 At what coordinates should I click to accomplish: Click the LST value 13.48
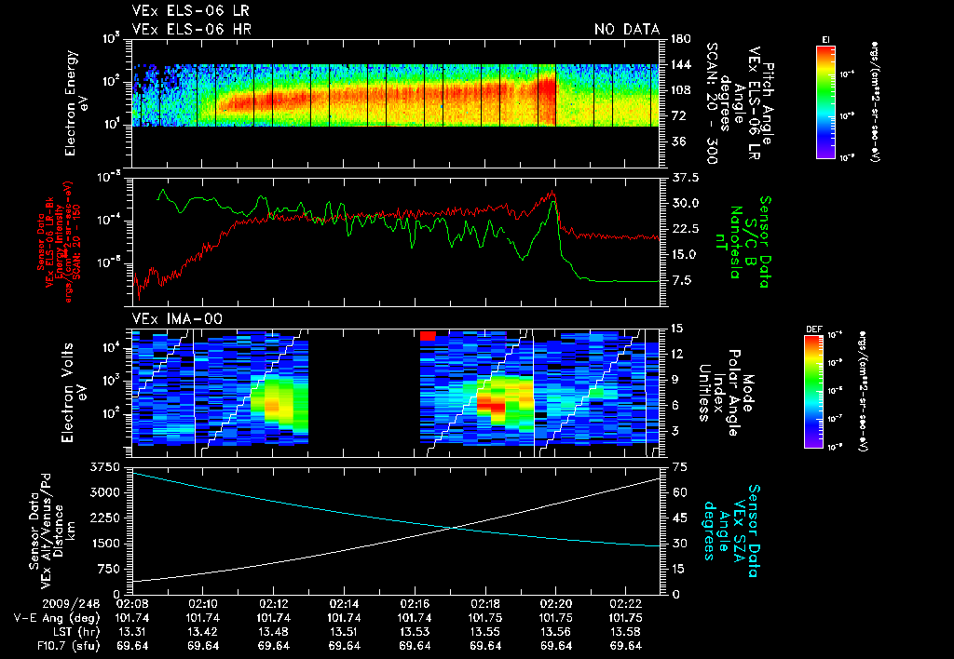tap(273, 632)
